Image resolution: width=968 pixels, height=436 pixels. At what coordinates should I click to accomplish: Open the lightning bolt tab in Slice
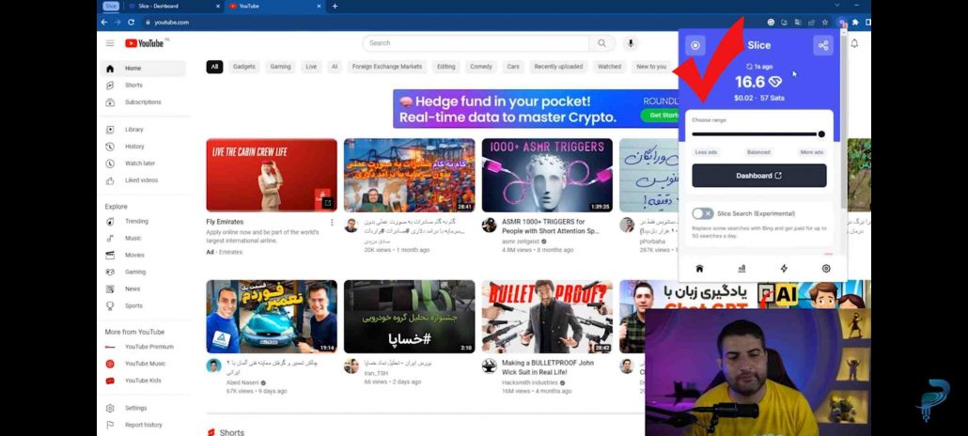click(784, 269)
